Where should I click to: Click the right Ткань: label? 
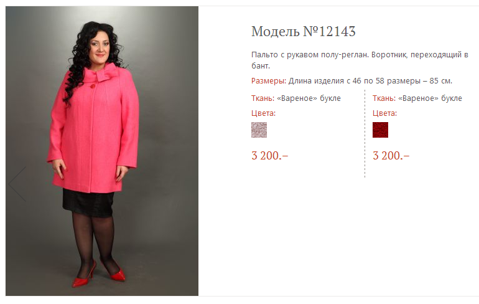click(x=384, y=98)
